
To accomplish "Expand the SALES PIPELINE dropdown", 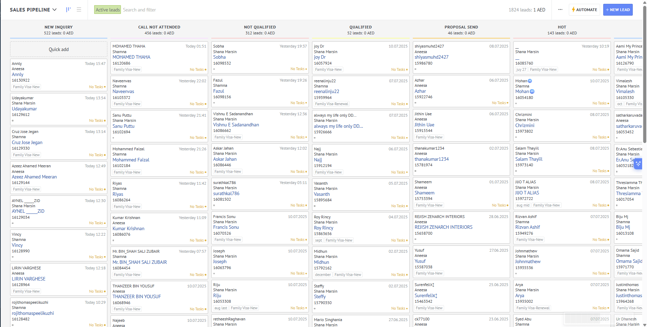I will pos(33,10).
